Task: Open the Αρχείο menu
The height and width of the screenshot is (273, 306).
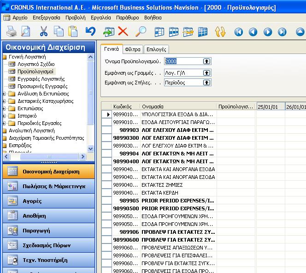Action: pyautogui.click(x=20, y=18)
